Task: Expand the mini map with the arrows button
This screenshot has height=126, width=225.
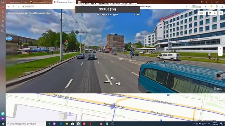Action: 220,98
